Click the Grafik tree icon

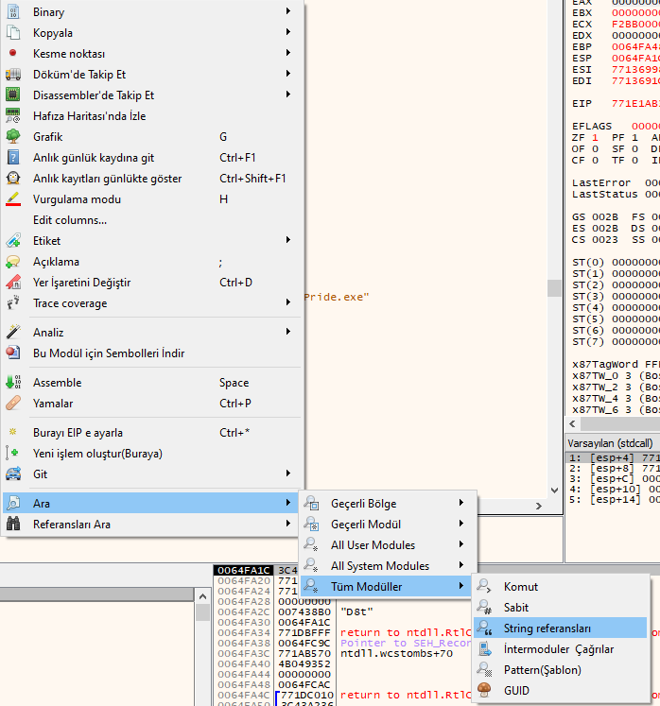[13, 136]
